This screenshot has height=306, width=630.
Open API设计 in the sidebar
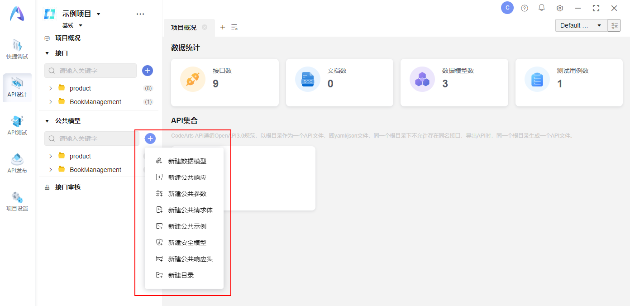pyautogui.click(x=17, y=88)
